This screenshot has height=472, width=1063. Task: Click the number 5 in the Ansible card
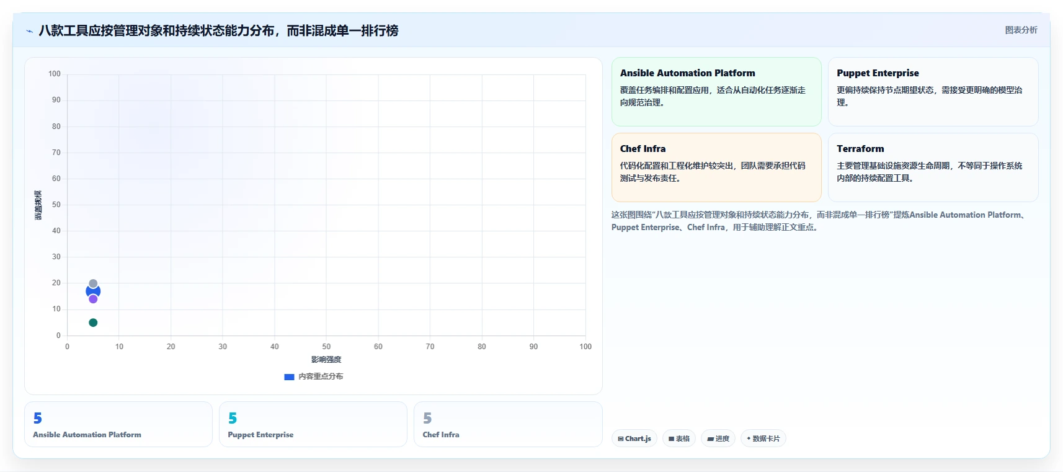click(38, 418)
